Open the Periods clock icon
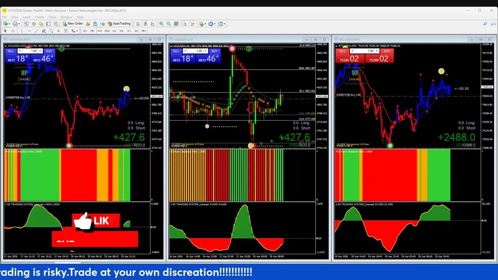The width and height of the screenshot is (498, 280). click(x=210, y=24)
